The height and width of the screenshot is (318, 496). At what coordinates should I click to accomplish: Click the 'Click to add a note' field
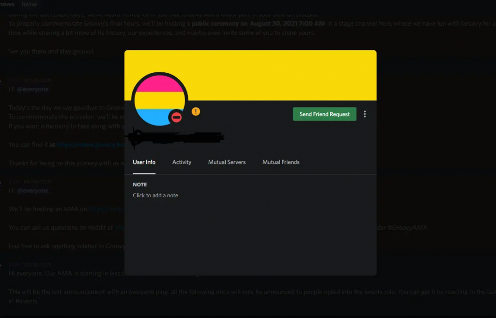(x=155, y=195)
